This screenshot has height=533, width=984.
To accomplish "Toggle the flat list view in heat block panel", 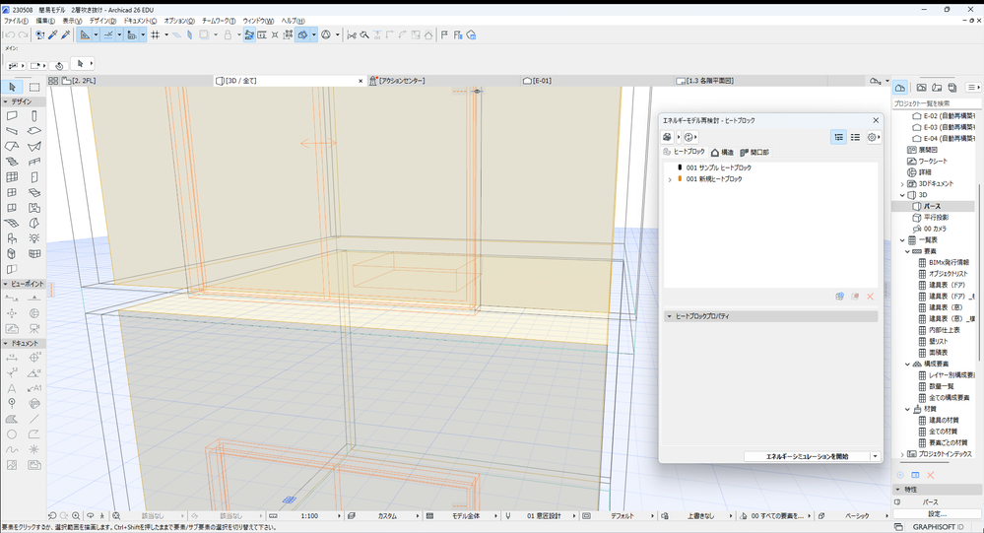I will click(x=855, y=137).
